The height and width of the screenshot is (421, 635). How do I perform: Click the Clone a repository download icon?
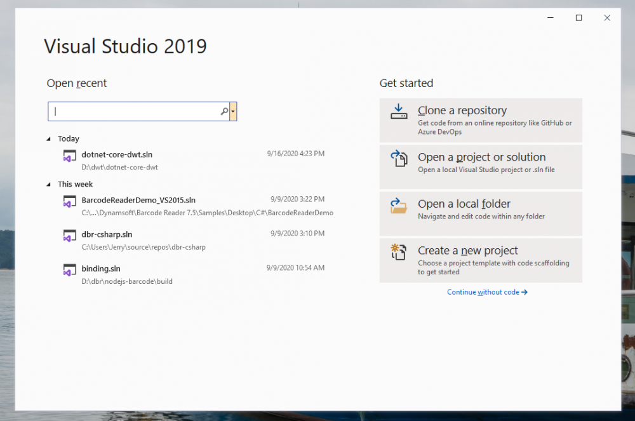398,112
